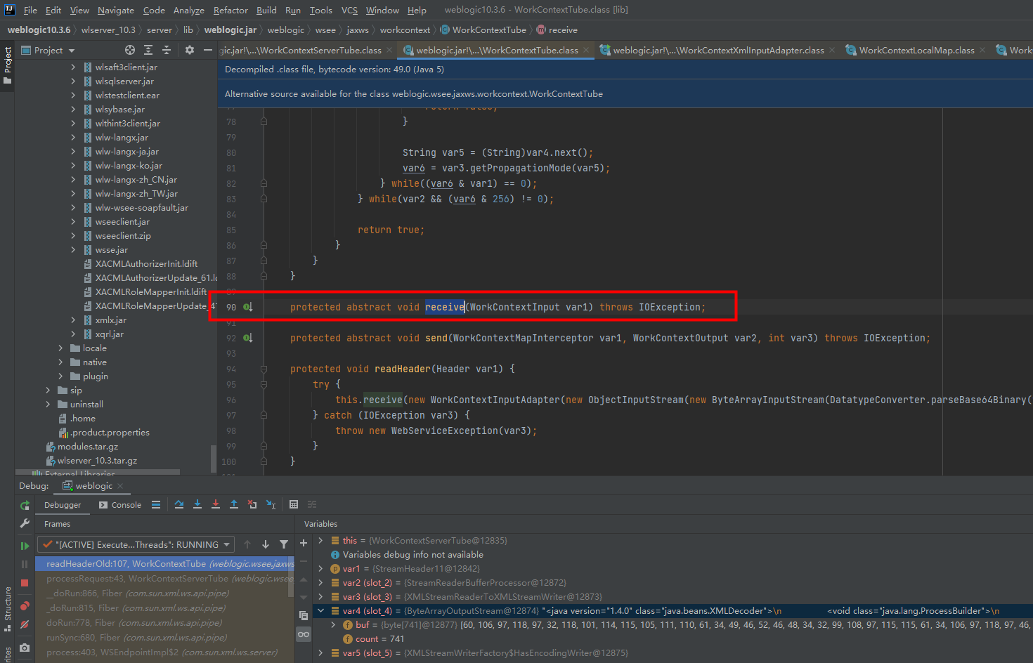Open the VCS menu
This screenshot has width=1033, height=663.
(x=349, y=10)
